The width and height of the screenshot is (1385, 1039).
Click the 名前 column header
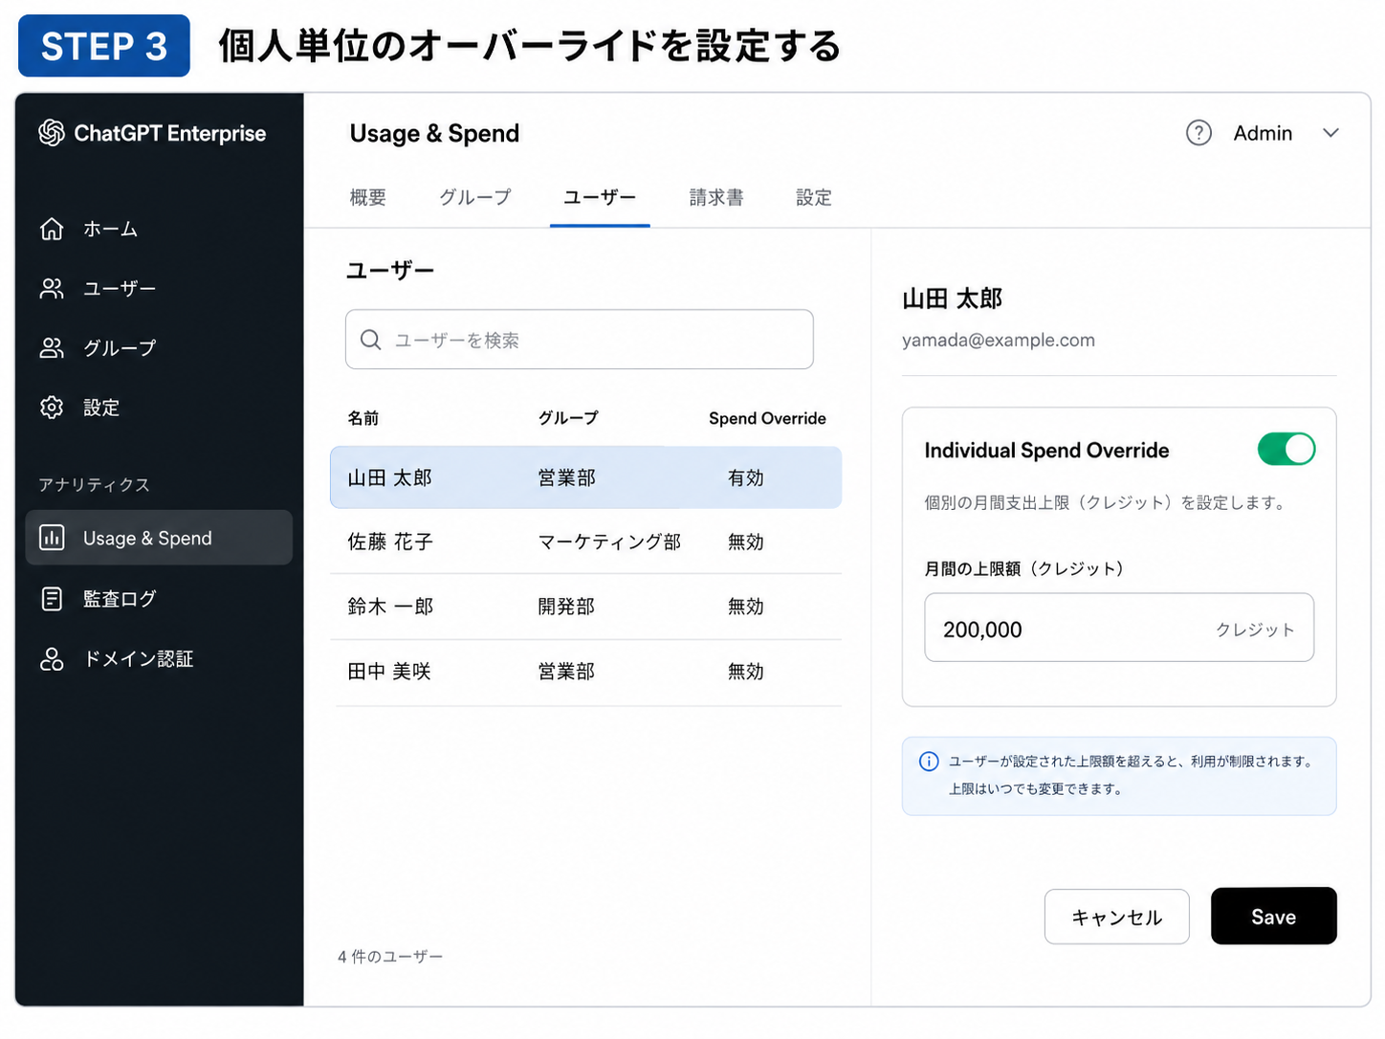tap(363, 418)
